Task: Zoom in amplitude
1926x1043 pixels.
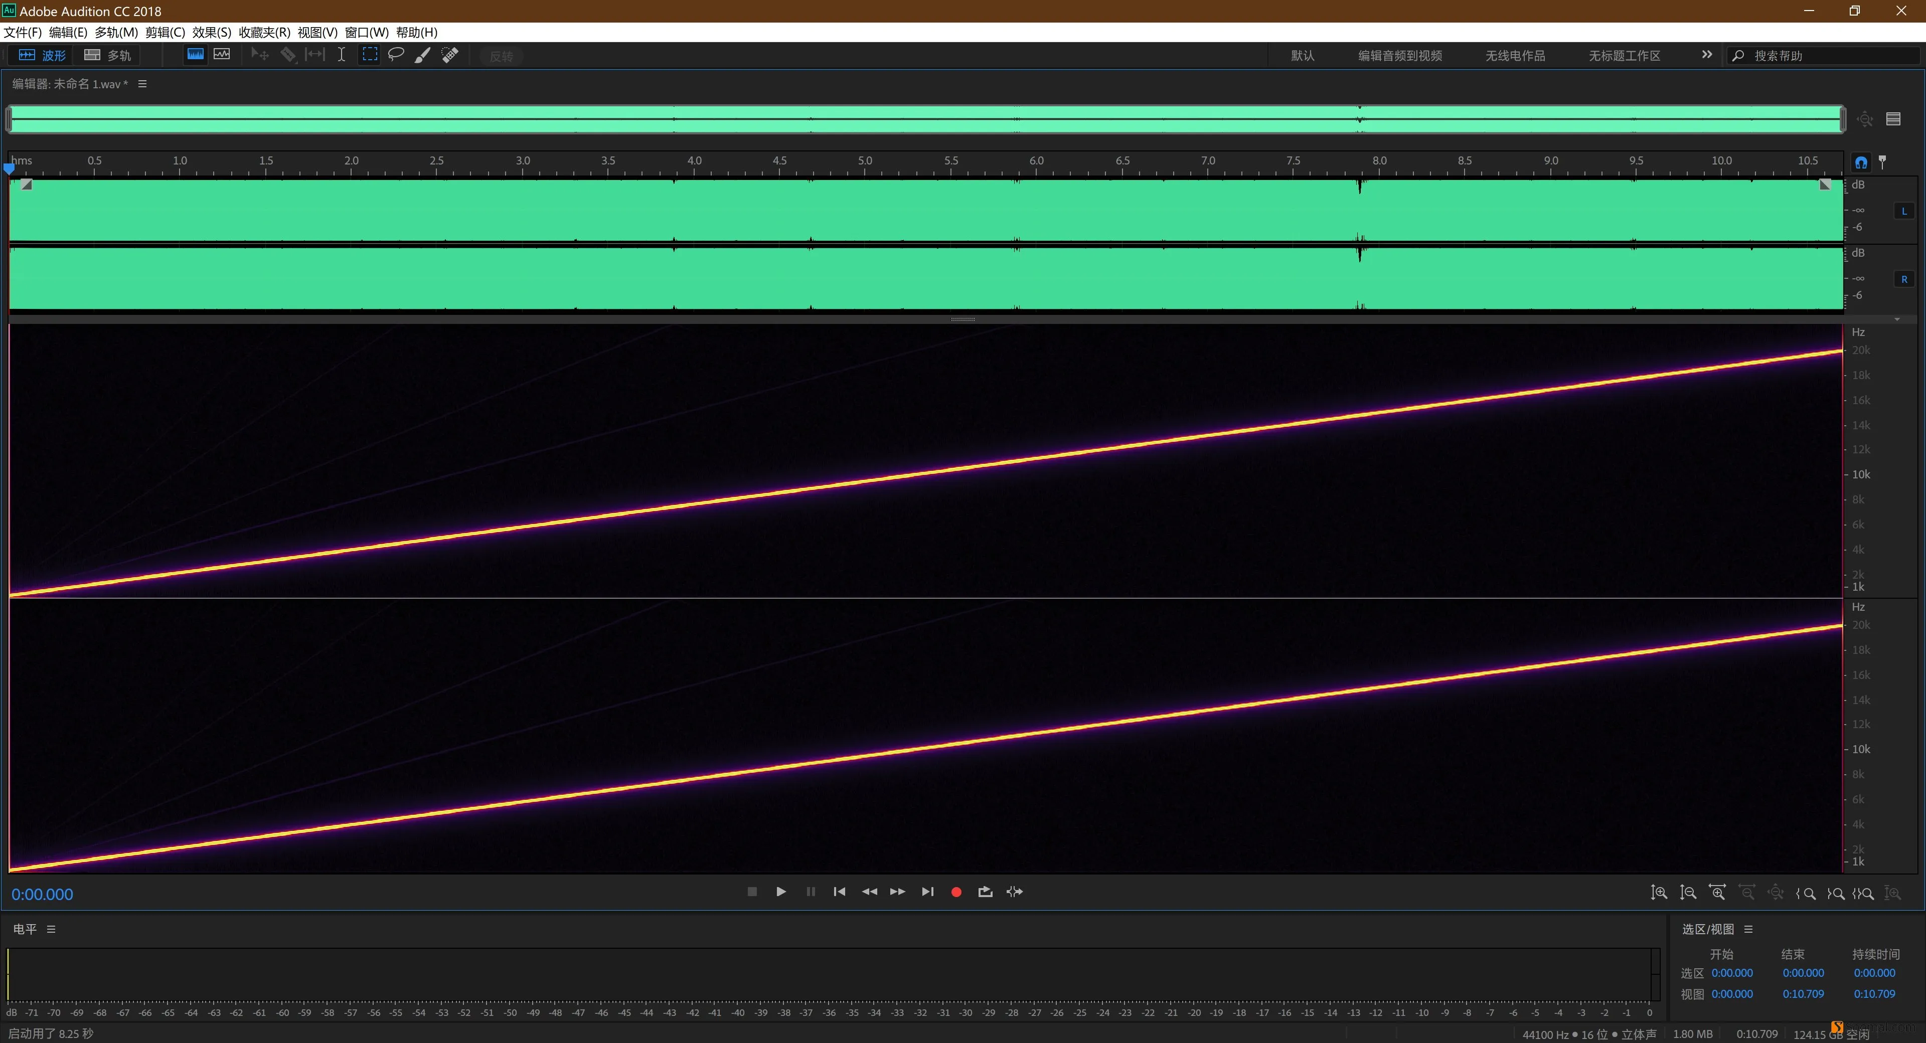Action: pos(1658,893)
